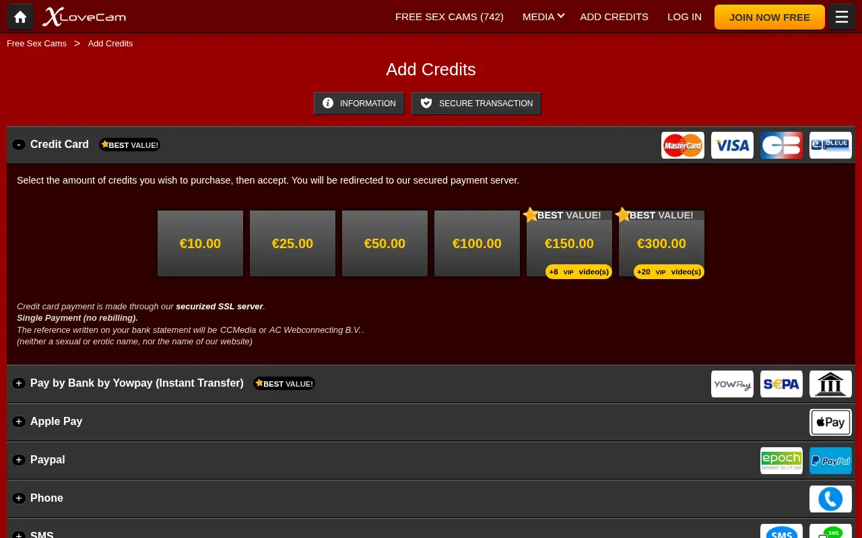Click the blue phone handset icon
862x538 pixels.
pos(830,499)
